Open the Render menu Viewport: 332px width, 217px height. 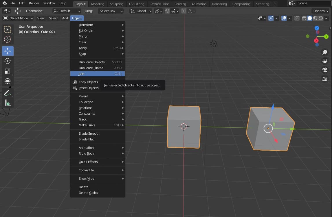click(34, 3)
